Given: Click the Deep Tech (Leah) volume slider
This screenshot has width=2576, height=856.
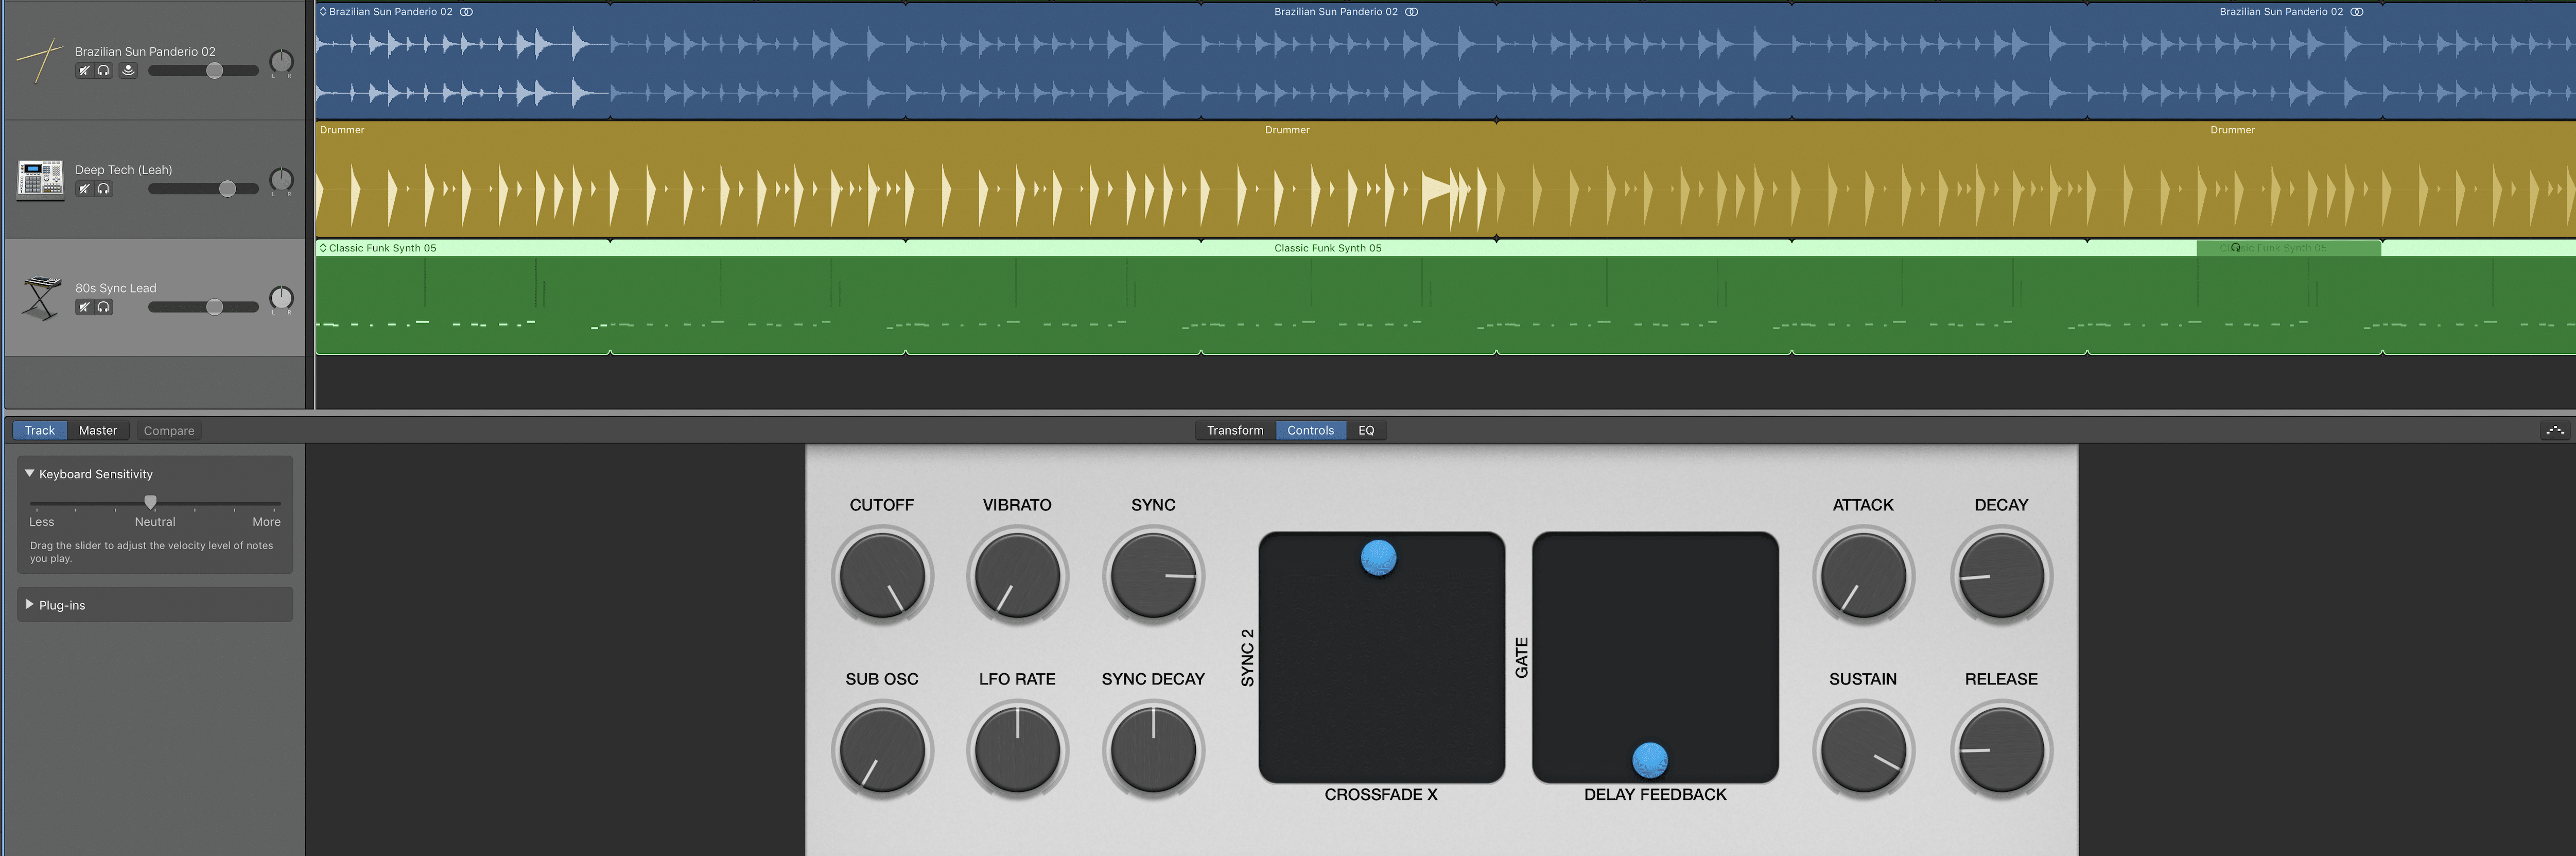Looking at the screenshot, I should tap(203, 189).
